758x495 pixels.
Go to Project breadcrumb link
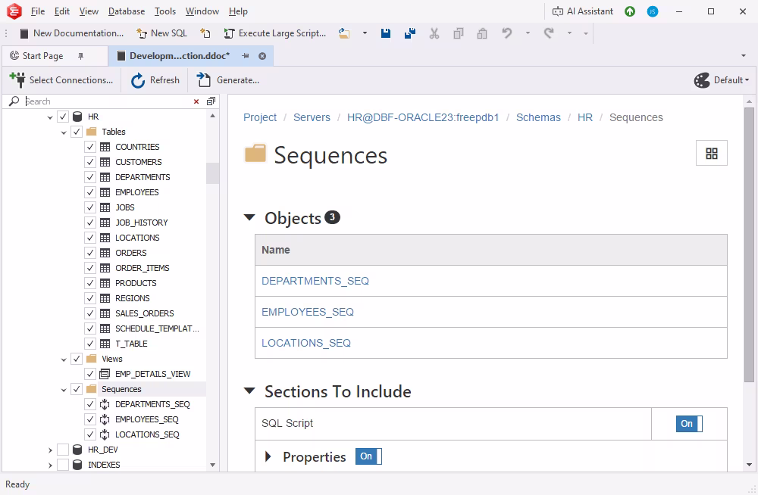click(260, 117)
